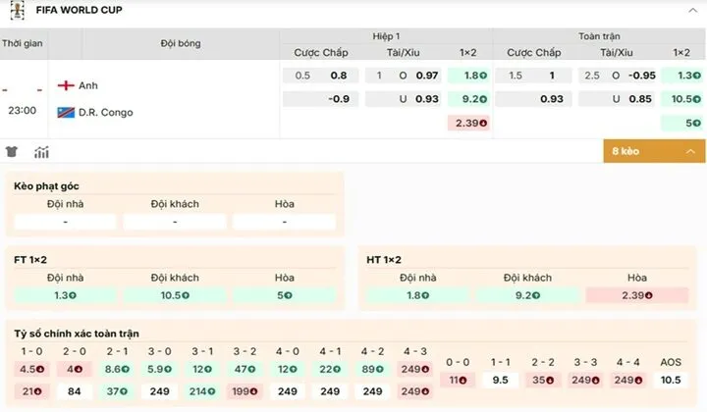Click the Đội khách corner bet field
This screenshot has height=412, width=707.
tap(175, 222)
